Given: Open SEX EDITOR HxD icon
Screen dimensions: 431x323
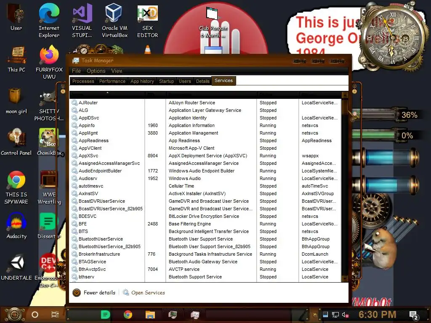Looking at the screenshot, I should 148,21.
